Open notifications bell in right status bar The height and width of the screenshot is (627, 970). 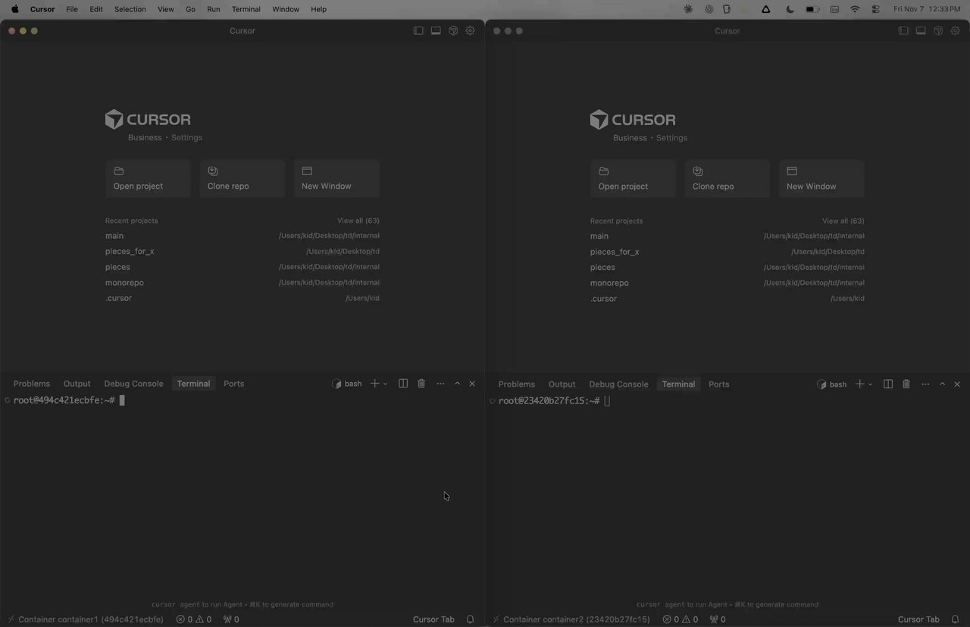click(x=955, y=619)
